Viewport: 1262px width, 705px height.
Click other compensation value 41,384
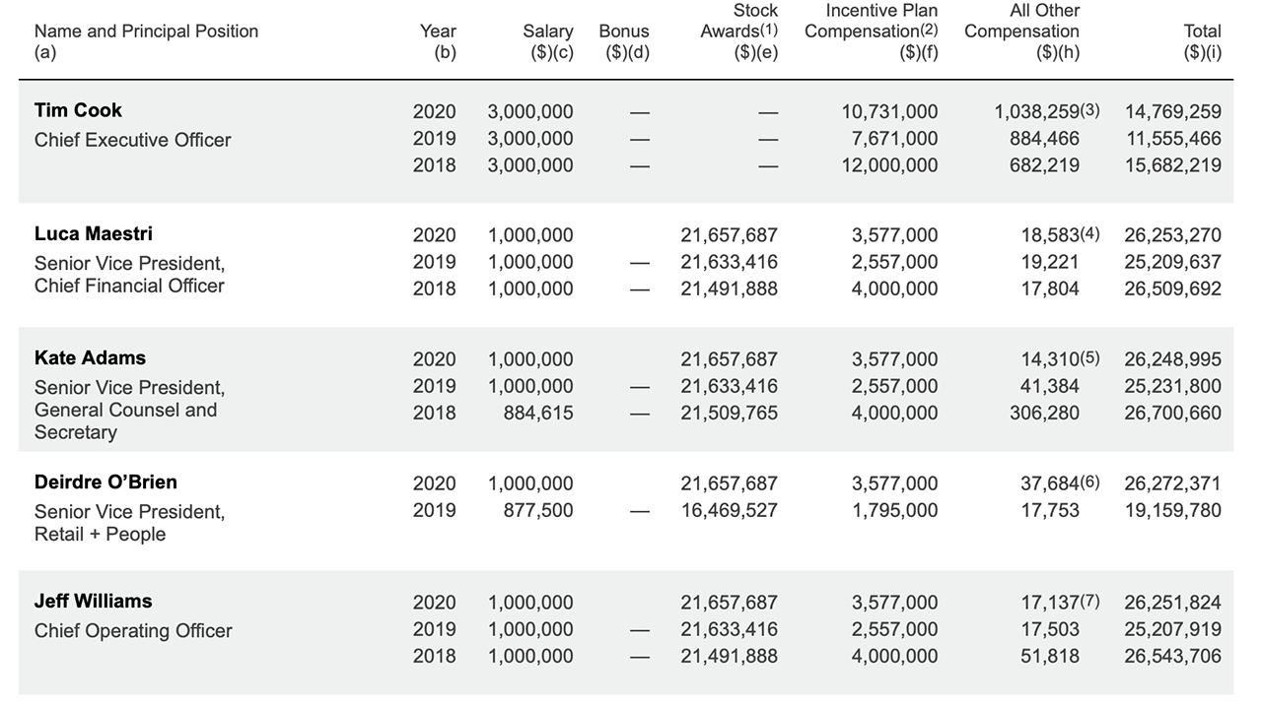click(x=1050, y=386)
